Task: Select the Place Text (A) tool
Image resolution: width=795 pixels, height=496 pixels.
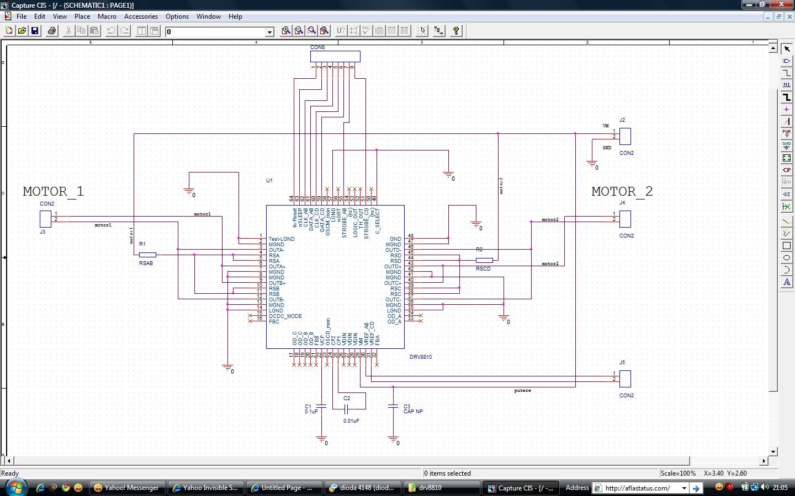Action: pos(787,282)
